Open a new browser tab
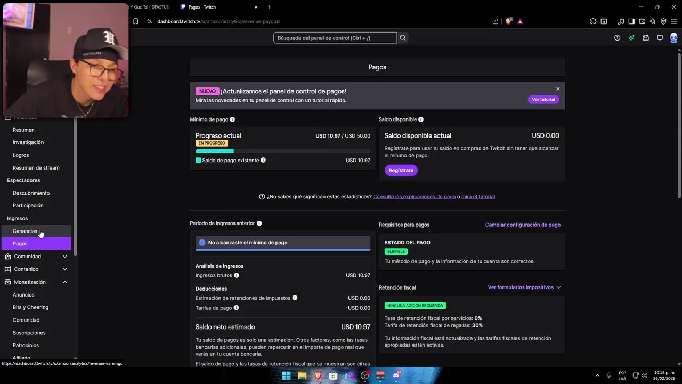Viewport: 682px width, 384px height. point(269,7)
